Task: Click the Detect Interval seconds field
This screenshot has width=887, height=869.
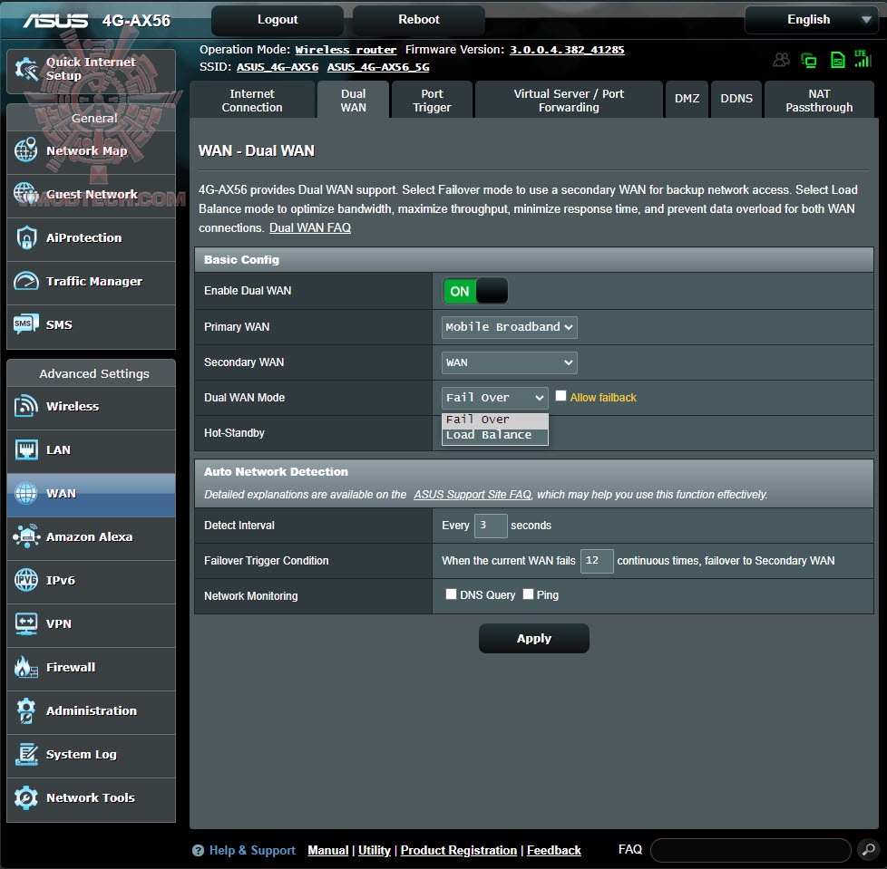Action: [x=491, y=526]
